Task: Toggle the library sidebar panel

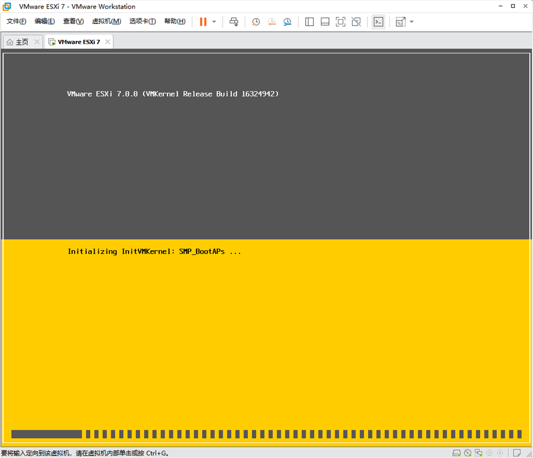Action: [309, 21]
